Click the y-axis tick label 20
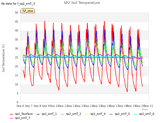 16,67
